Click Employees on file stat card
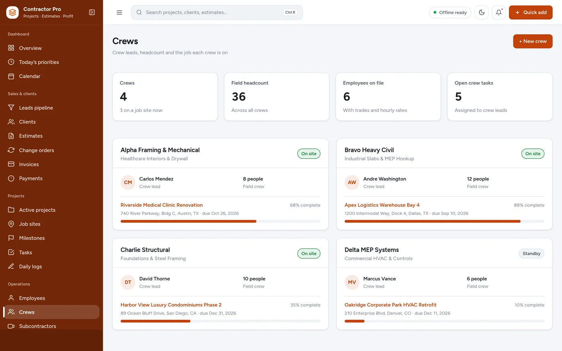562x351 pixels. 388,97
